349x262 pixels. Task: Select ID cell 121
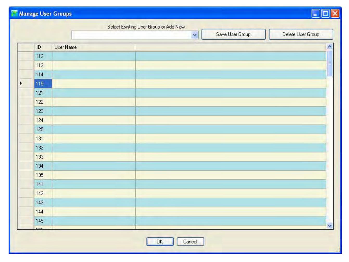43,93
